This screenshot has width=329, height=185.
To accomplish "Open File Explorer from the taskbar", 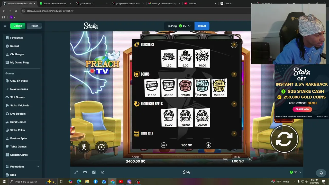I will [87, 182].
